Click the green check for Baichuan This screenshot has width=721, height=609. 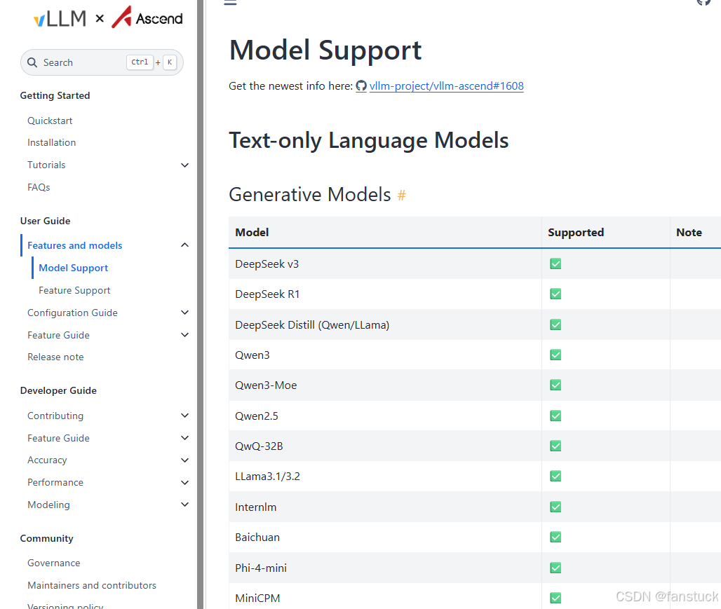click(555, 538)
